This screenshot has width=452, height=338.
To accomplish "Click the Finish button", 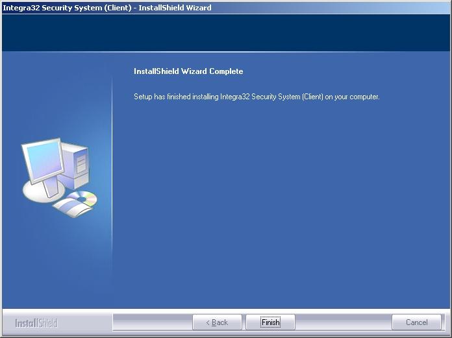I will coord(270,322).
